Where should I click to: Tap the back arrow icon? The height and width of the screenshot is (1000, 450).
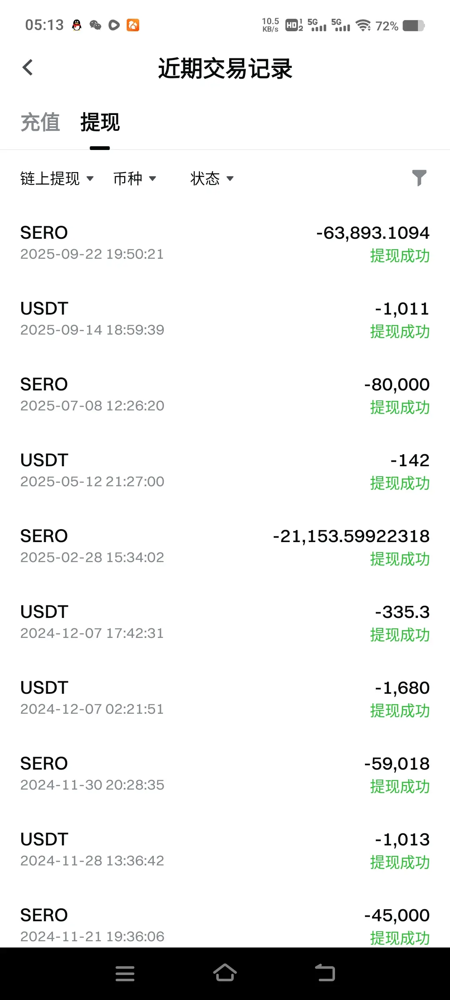[x=27, y=67]
